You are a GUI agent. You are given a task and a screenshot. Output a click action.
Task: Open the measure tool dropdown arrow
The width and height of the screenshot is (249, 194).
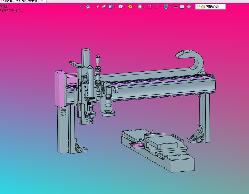[160, 7]
